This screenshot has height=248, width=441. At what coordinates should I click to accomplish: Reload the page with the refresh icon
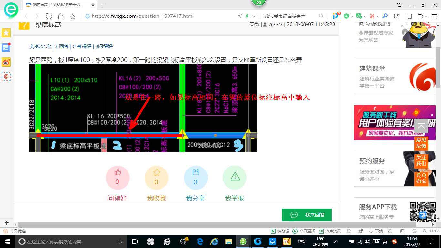49,16
